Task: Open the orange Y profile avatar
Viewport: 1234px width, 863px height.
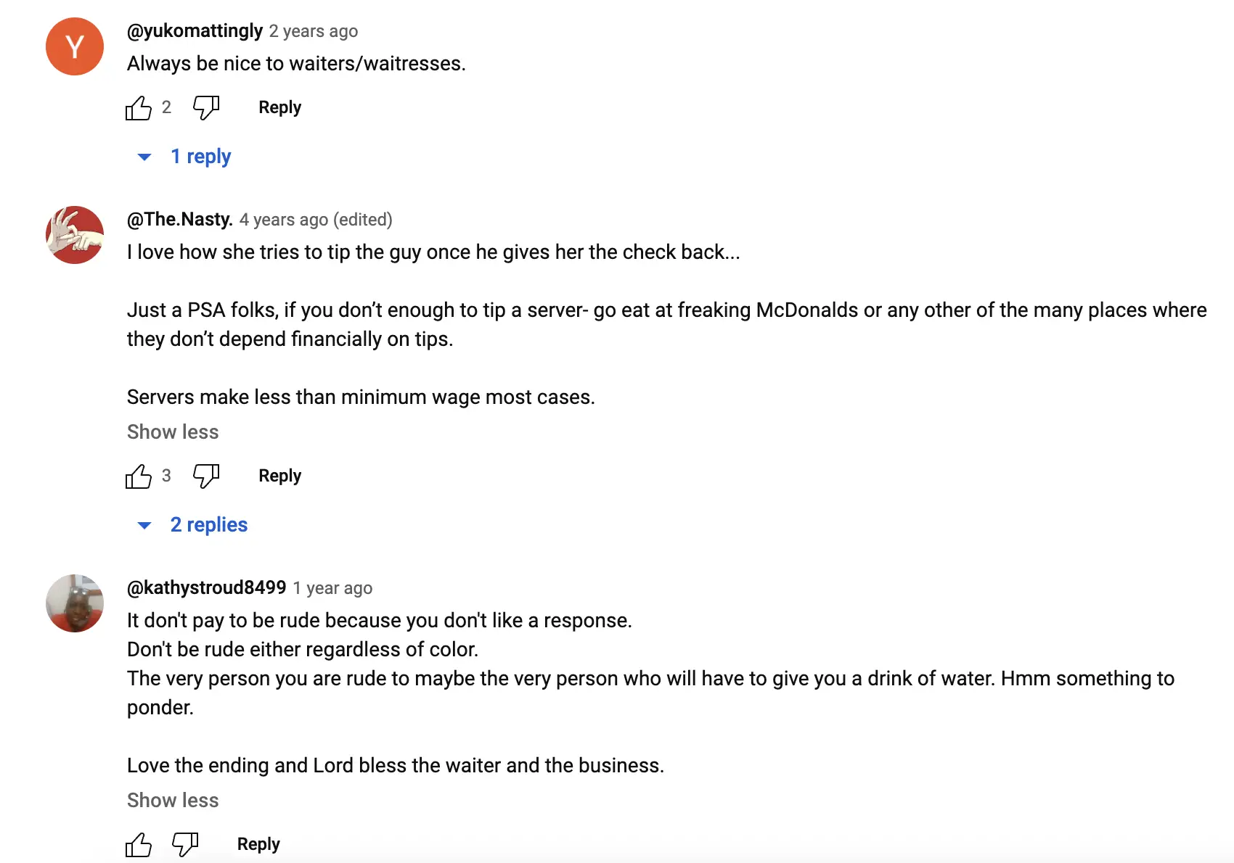Action: (x=75, y=46)
